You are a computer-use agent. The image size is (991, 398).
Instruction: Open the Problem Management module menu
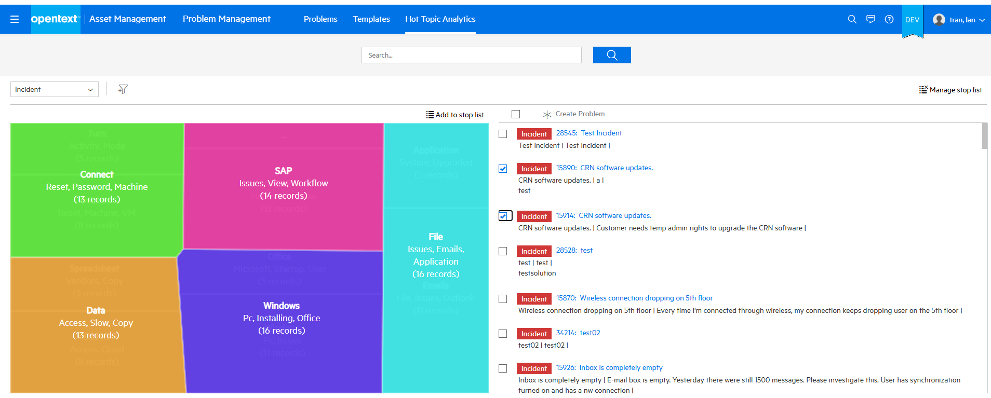point(226,19)
